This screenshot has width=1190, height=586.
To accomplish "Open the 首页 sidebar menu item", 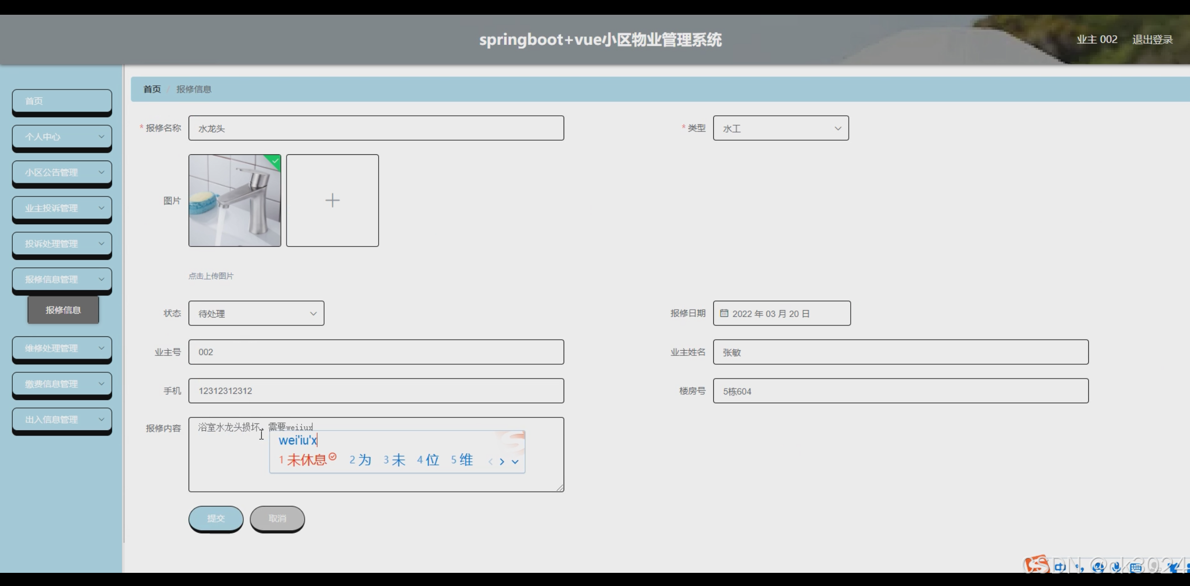I will click(62, 101).
